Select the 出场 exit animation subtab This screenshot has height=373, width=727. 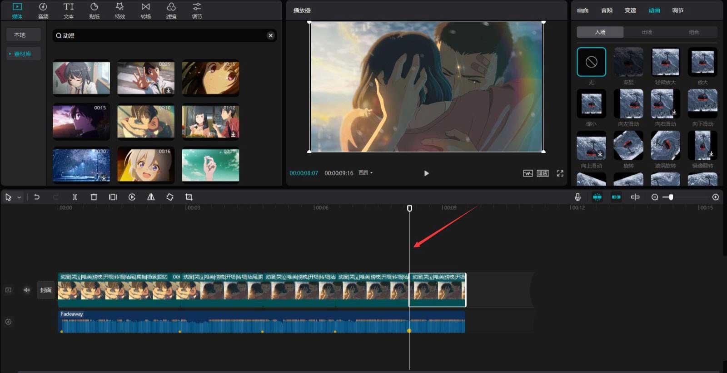click(x=647, y=32)
